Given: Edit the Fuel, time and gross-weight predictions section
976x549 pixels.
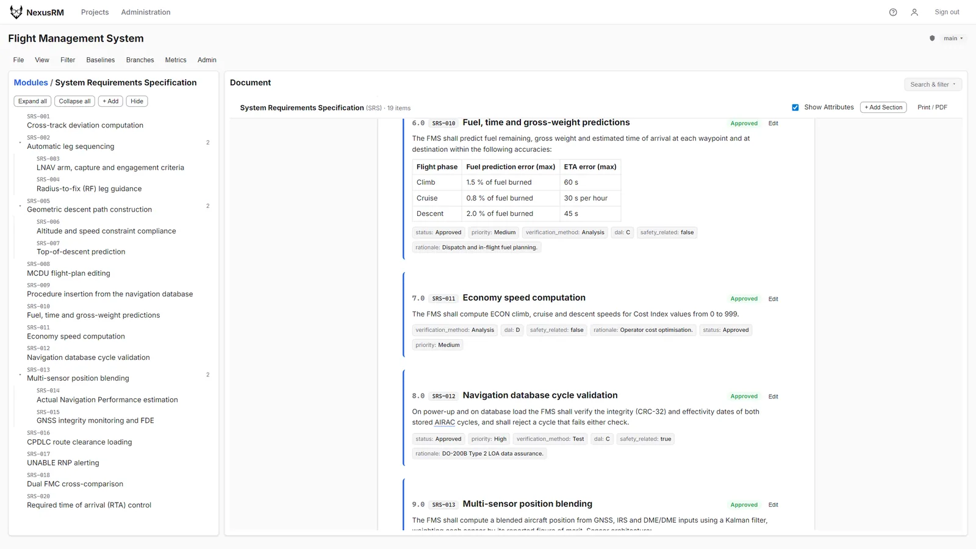Looking at the screenshot, I should (773, 123).
